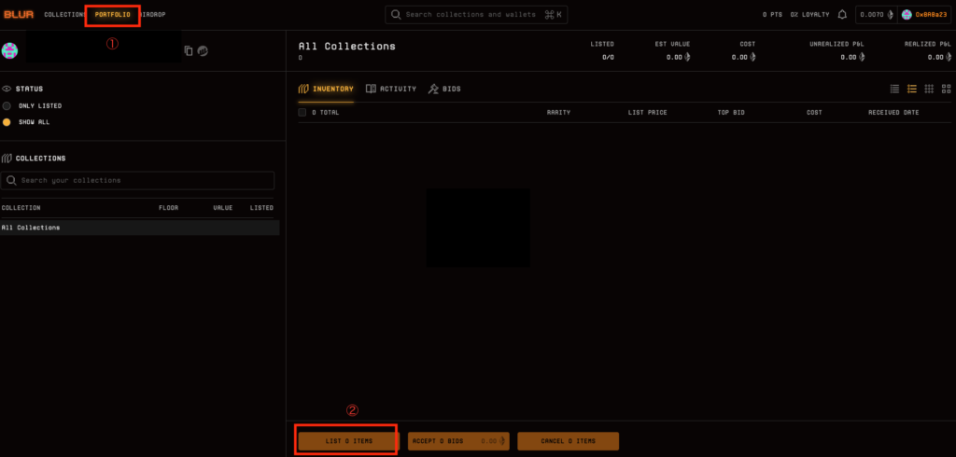Click the 0 PTS points indicator

[x=772, y=15]
